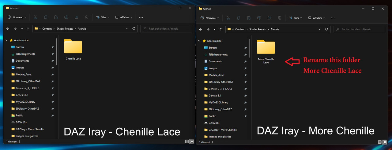Screen dimensions: 392x150
Task: Select More Chenille Lace folder in right window
Action: 266,52
